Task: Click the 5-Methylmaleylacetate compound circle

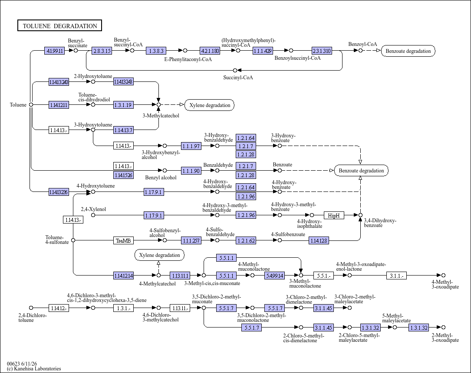Action: pos(395,328)
